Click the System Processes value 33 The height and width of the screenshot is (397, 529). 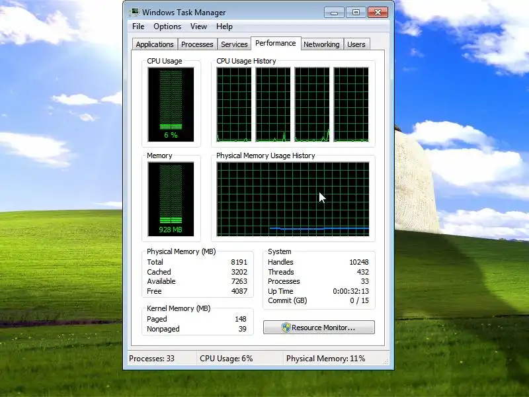(365, 281)
